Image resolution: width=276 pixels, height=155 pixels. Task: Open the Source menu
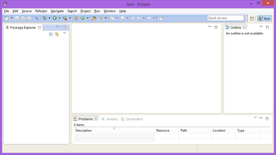tap(27, 11)
